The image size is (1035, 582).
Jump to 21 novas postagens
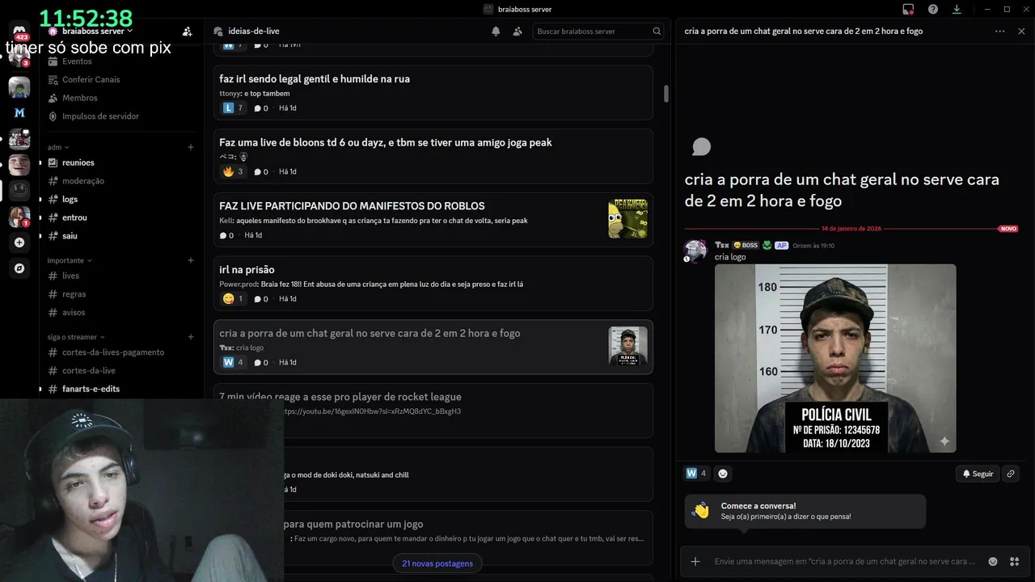(x=437, y=563)
